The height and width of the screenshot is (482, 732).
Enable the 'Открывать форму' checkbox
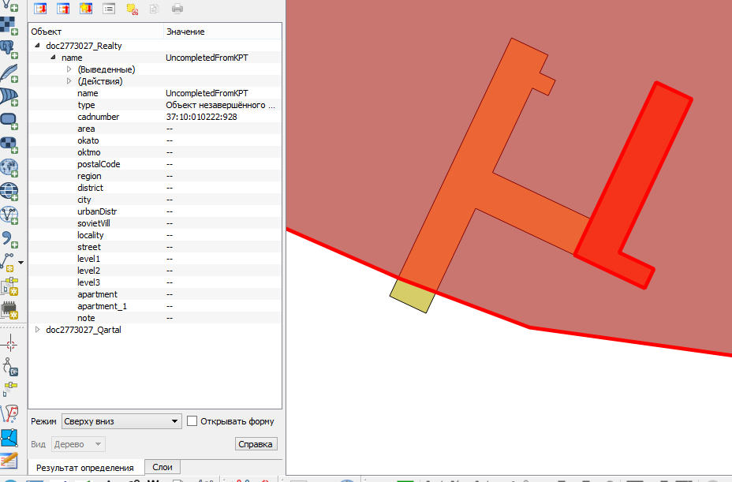point(192,421)
